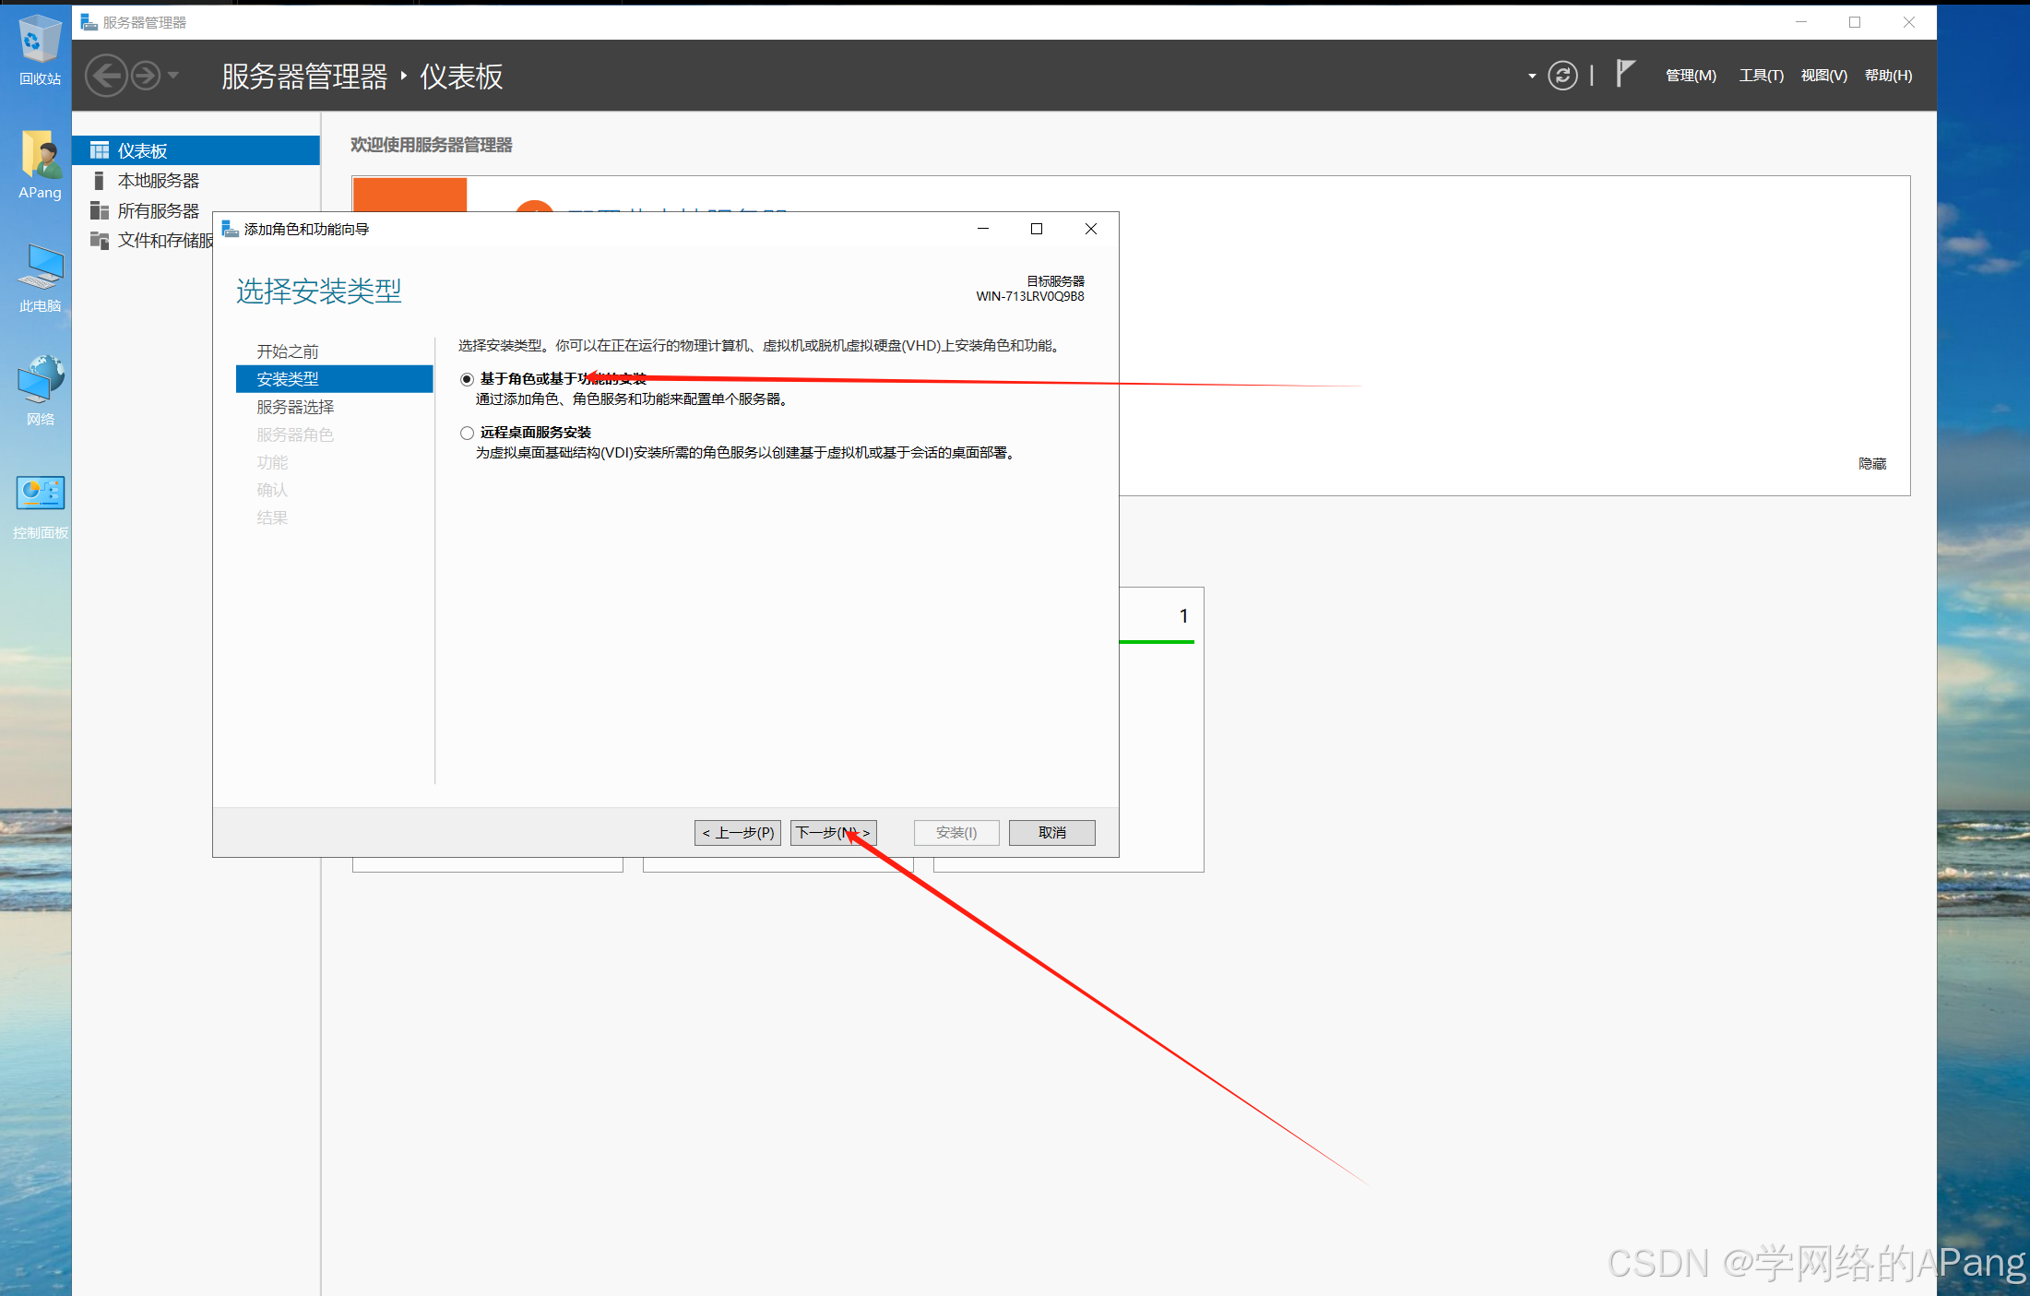Select Local Server in sidebar
The image size is (2030, 1296).
158,181
